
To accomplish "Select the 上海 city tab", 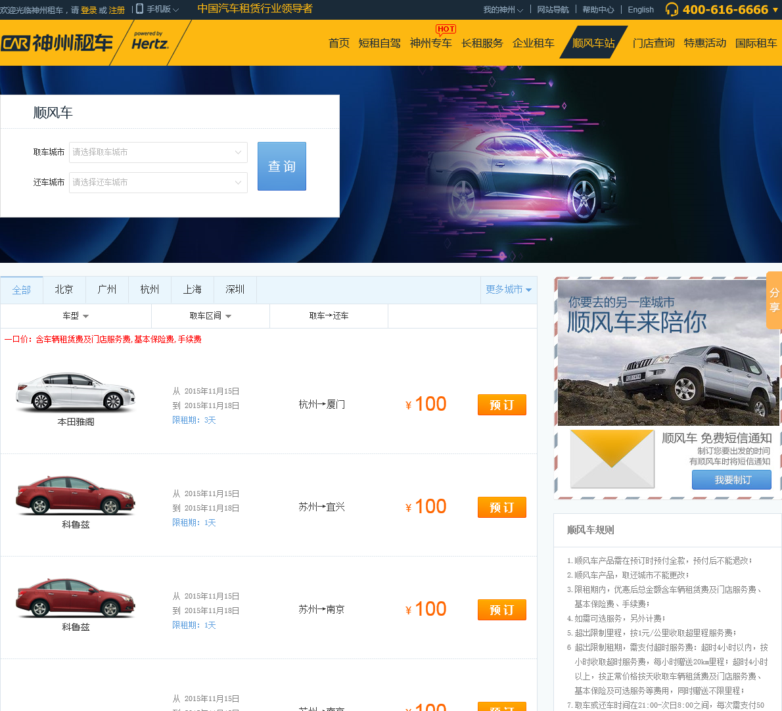I will [x=193, y=290].
